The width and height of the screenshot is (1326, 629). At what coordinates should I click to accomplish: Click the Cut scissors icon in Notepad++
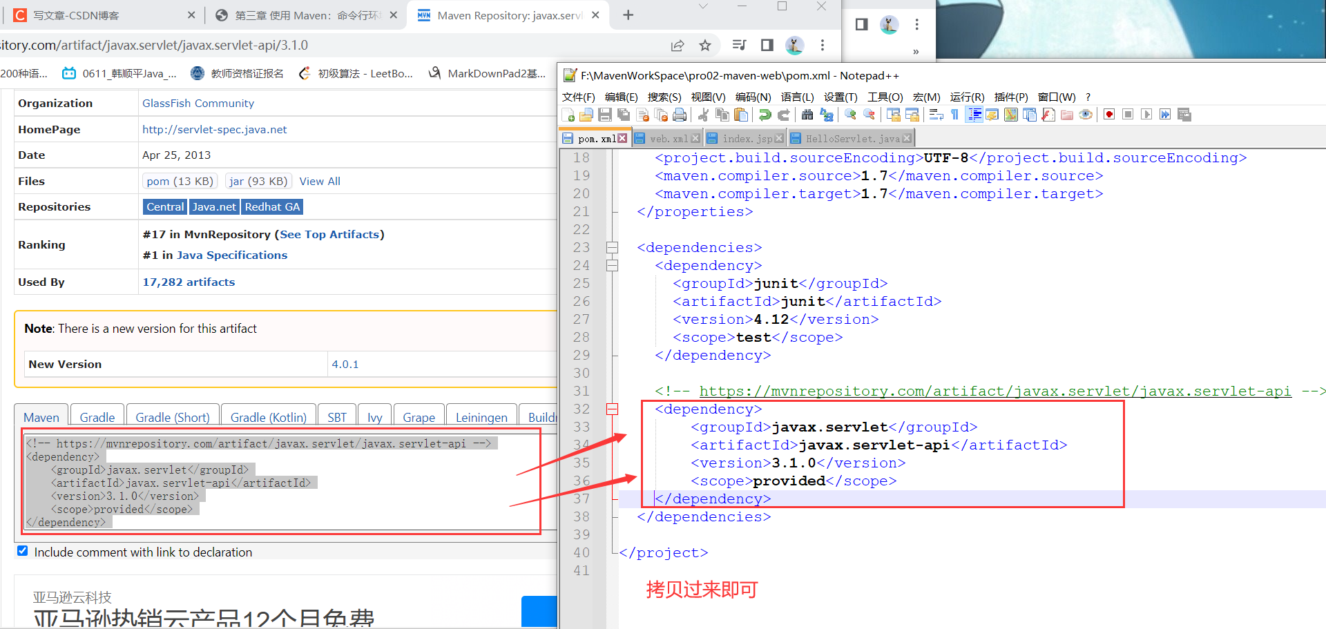(703, 115)
